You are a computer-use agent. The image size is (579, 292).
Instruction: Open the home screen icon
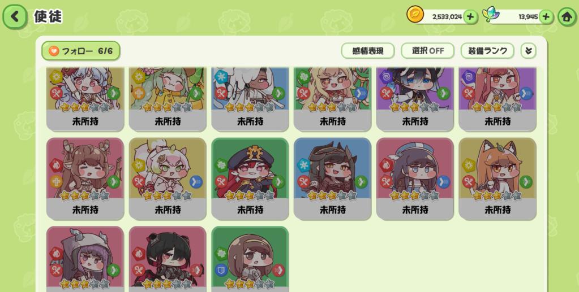567,17
